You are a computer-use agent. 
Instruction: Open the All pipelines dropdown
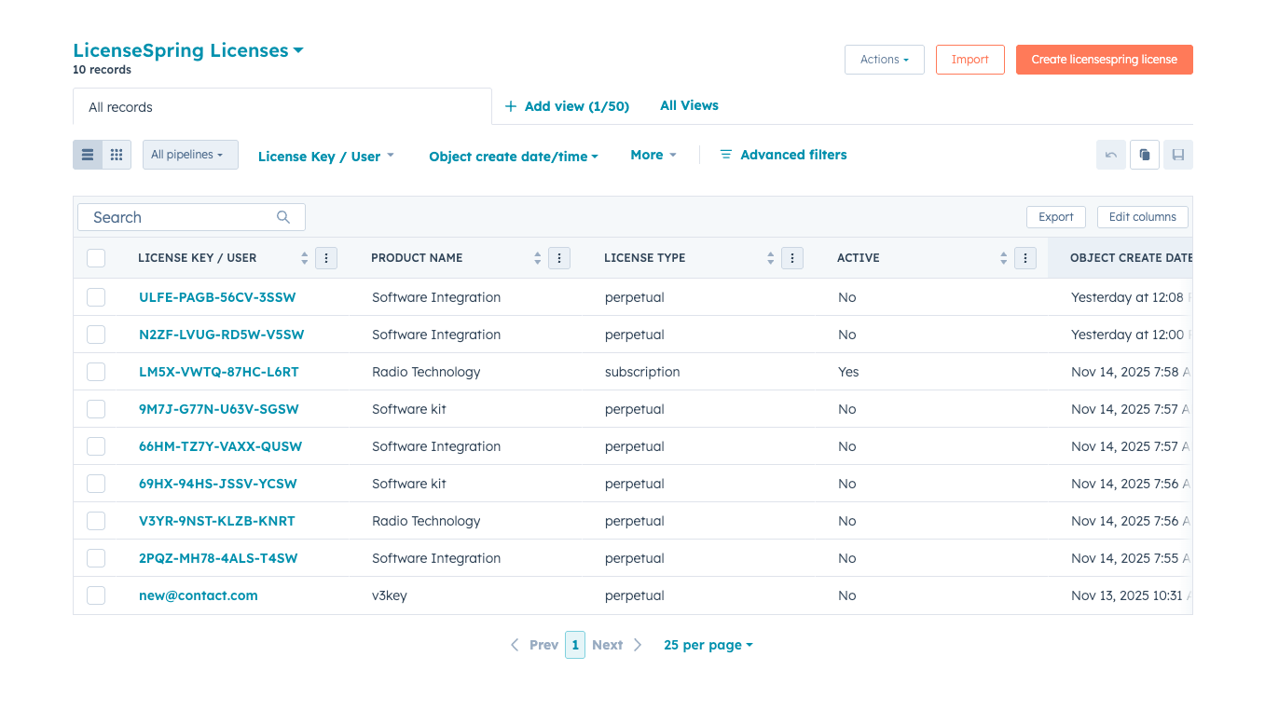coord(189,155)
